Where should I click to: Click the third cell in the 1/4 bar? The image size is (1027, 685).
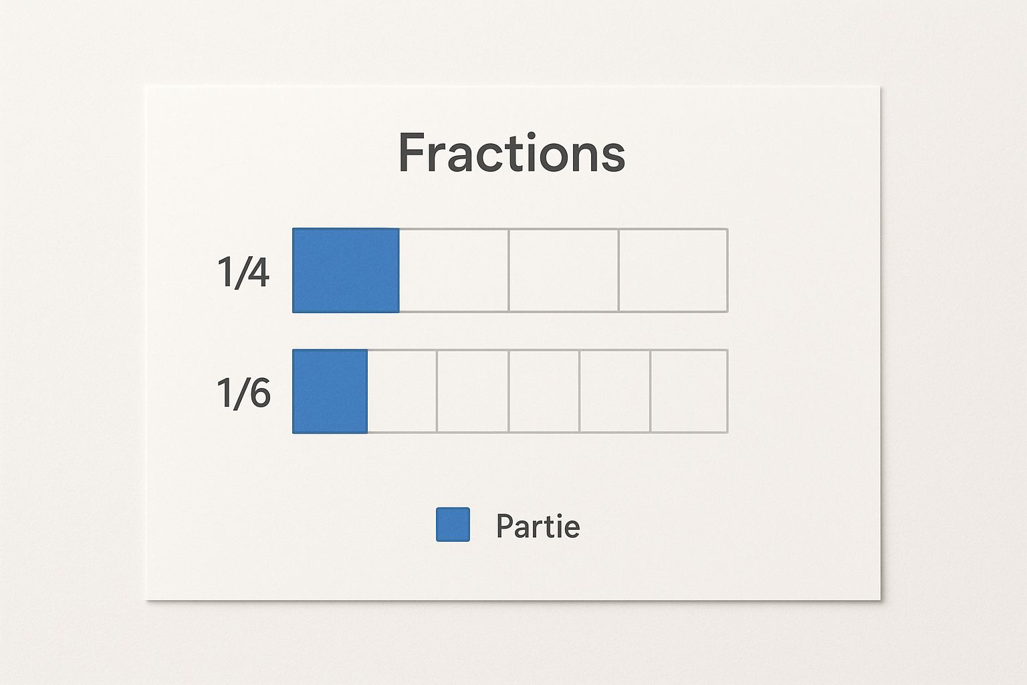point(564,270)
